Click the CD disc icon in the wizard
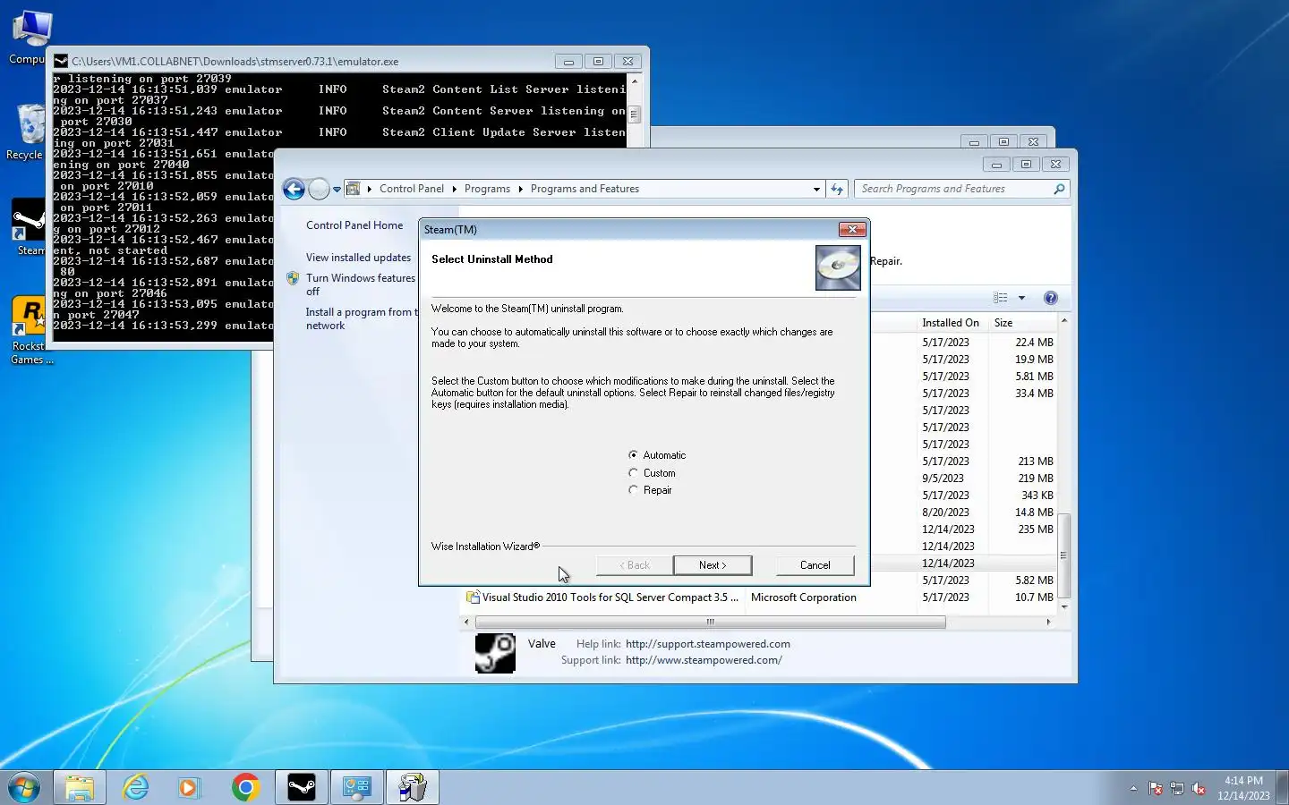The width and height of the screenshot is (1289, 805). pyautogui.click(x=838, y=267)
